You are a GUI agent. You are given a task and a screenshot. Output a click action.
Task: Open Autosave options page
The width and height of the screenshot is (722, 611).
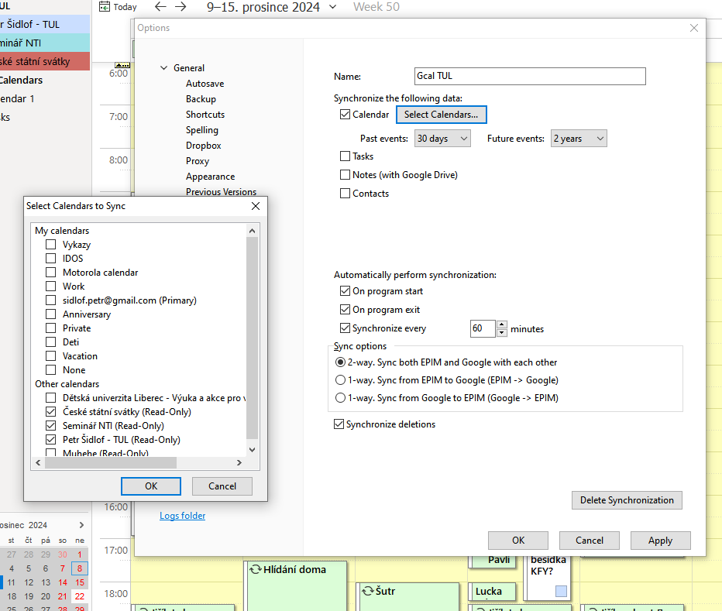pos(205,84)
